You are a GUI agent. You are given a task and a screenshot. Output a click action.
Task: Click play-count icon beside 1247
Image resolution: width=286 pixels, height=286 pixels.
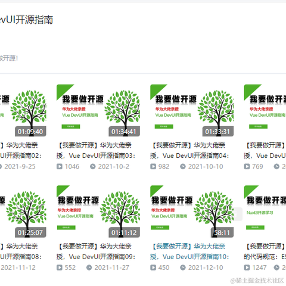pos(247,268)
